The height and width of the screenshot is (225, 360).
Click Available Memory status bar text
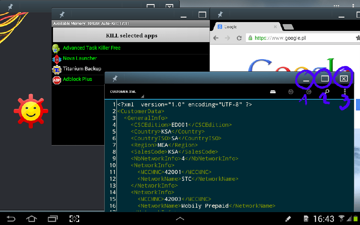pos(91,23)
